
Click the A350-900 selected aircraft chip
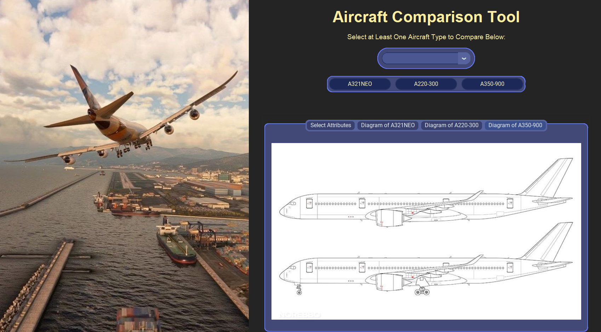coord(492,84)
